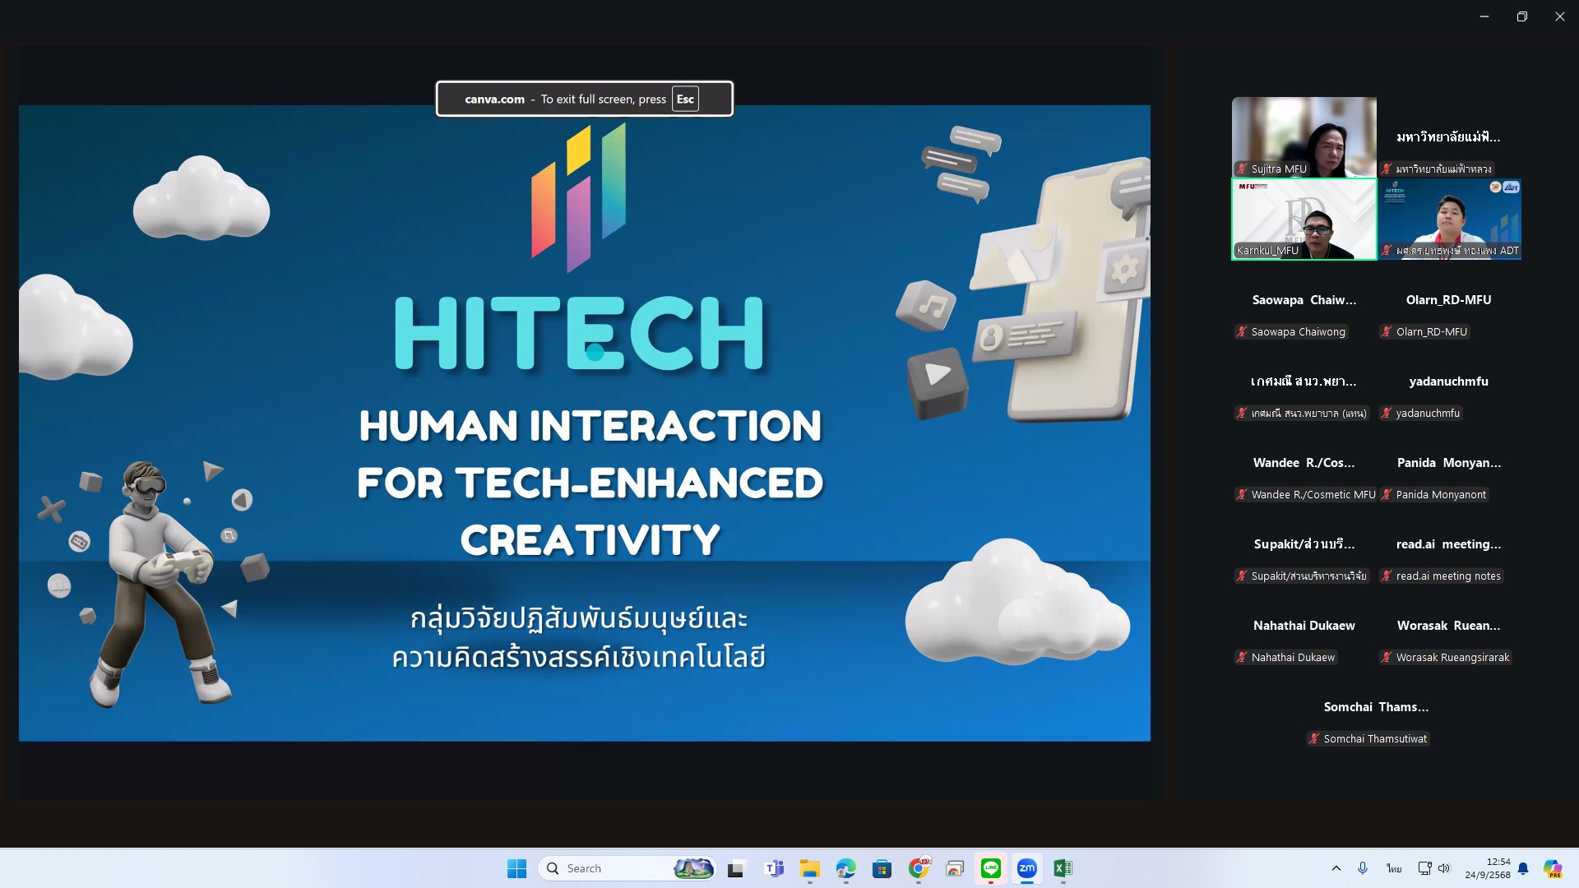Open File Explorer from the taskbar
Viewport: 1579px width, 888px height.
pyautogui.click(x=810, y=868)
